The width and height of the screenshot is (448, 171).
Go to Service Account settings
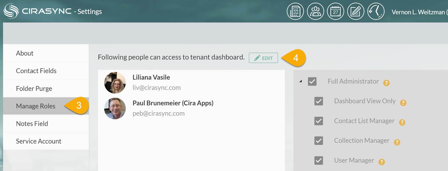(x=38, y=141)
